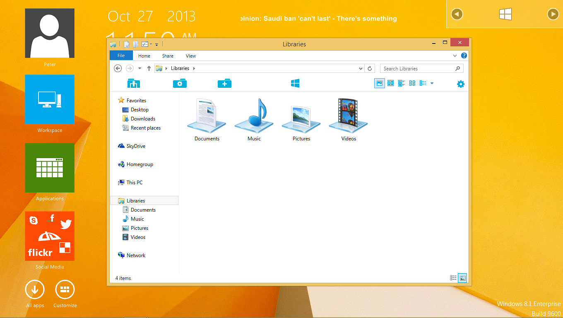This screenshot has height=318, width=563.
Task: Open the address bar history dropdown
Action: point(360,68)
